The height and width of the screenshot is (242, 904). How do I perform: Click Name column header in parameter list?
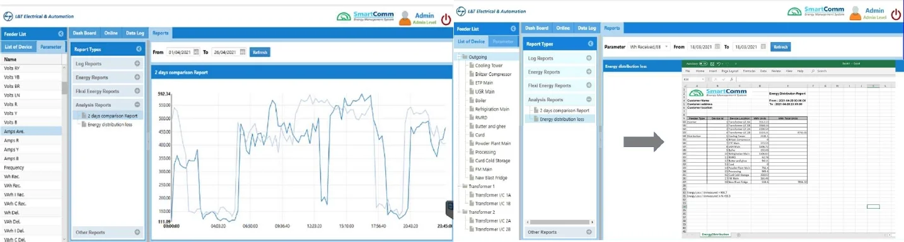click(x=31, y=59)
